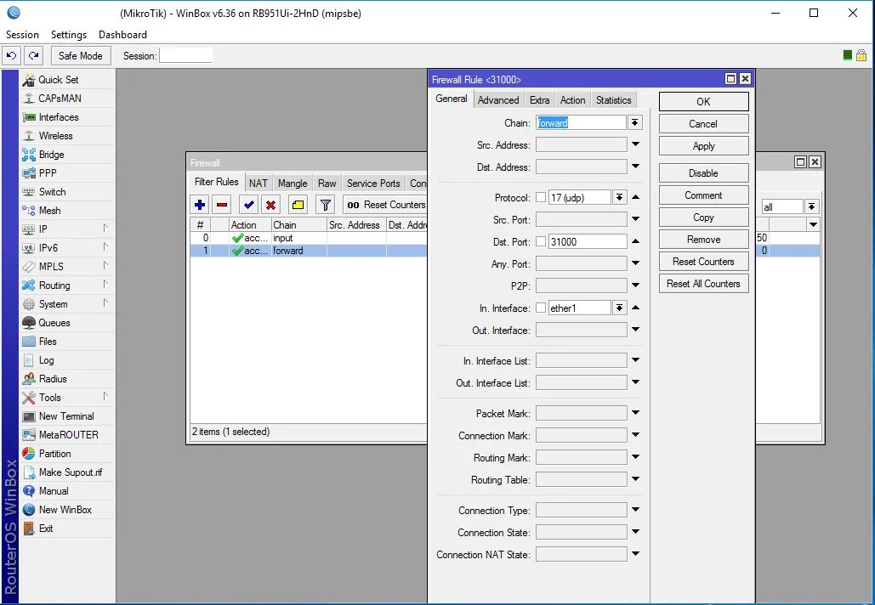The width and height of the screenshot is (875, 605).
Task: Add comment with yellow note icon
Action: 298,205
